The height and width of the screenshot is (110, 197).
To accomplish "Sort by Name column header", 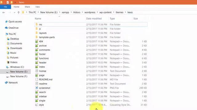I will [38, 19].
